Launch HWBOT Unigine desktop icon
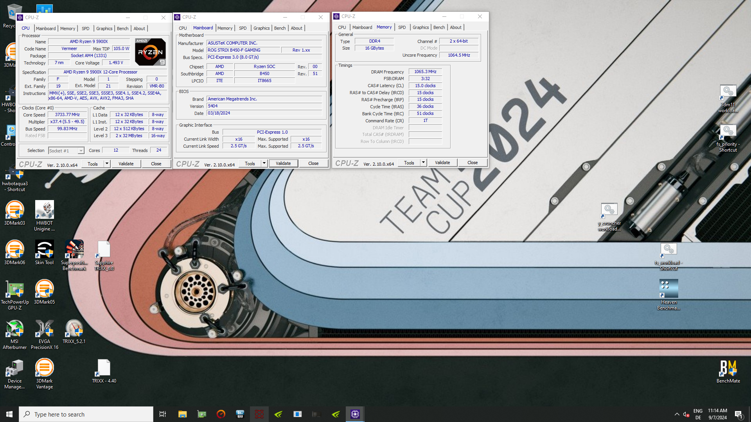This screenshot has height=422, width=751. 45,216
